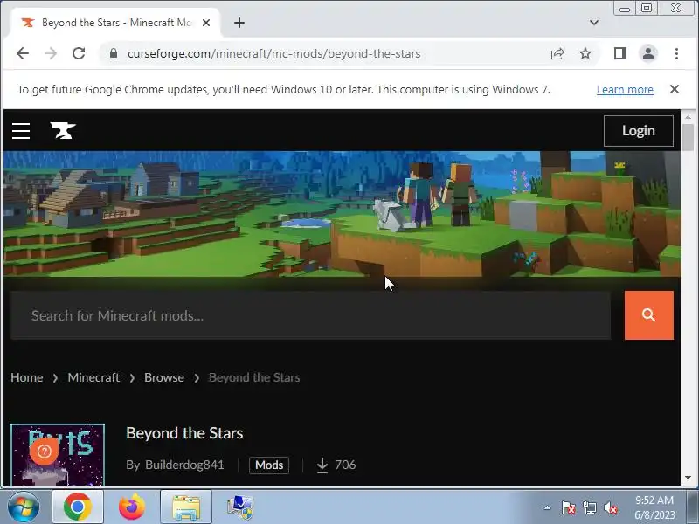699x524 pixels.
Task: Open Action Center flag icon
Action: click(569, 507)
